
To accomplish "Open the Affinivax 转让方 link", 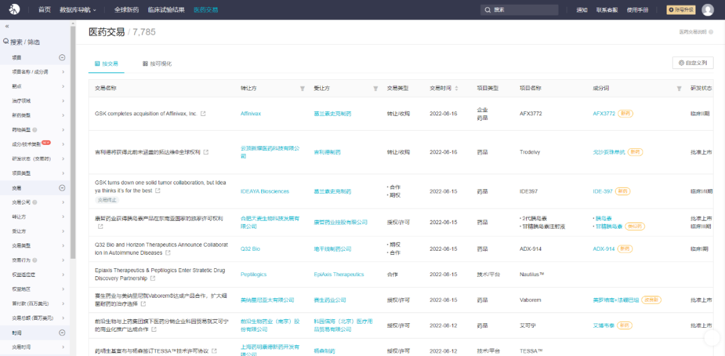I will pos(250,113).
